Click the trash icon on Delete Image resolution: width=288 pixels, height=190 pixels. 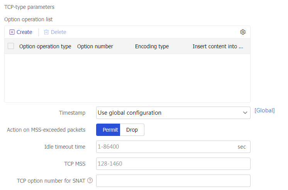(x=46, y=32)
